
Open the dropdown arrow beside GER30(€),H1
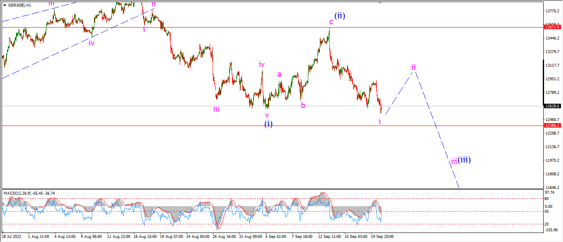click(x=5, y=5)
